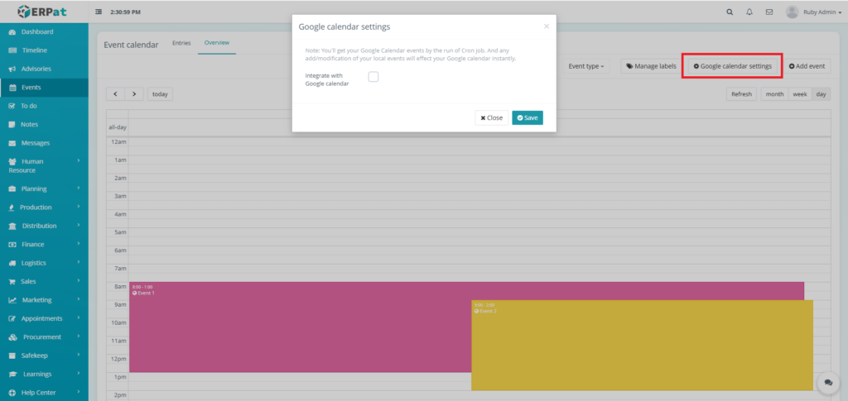
Task: Open the header mail envelope icon
Action: point(769,12)
